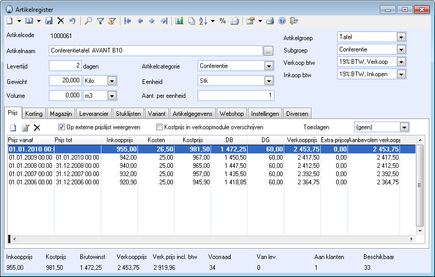
Task: Open the Search magnifier tool
Action: click(x=89, y=21)
